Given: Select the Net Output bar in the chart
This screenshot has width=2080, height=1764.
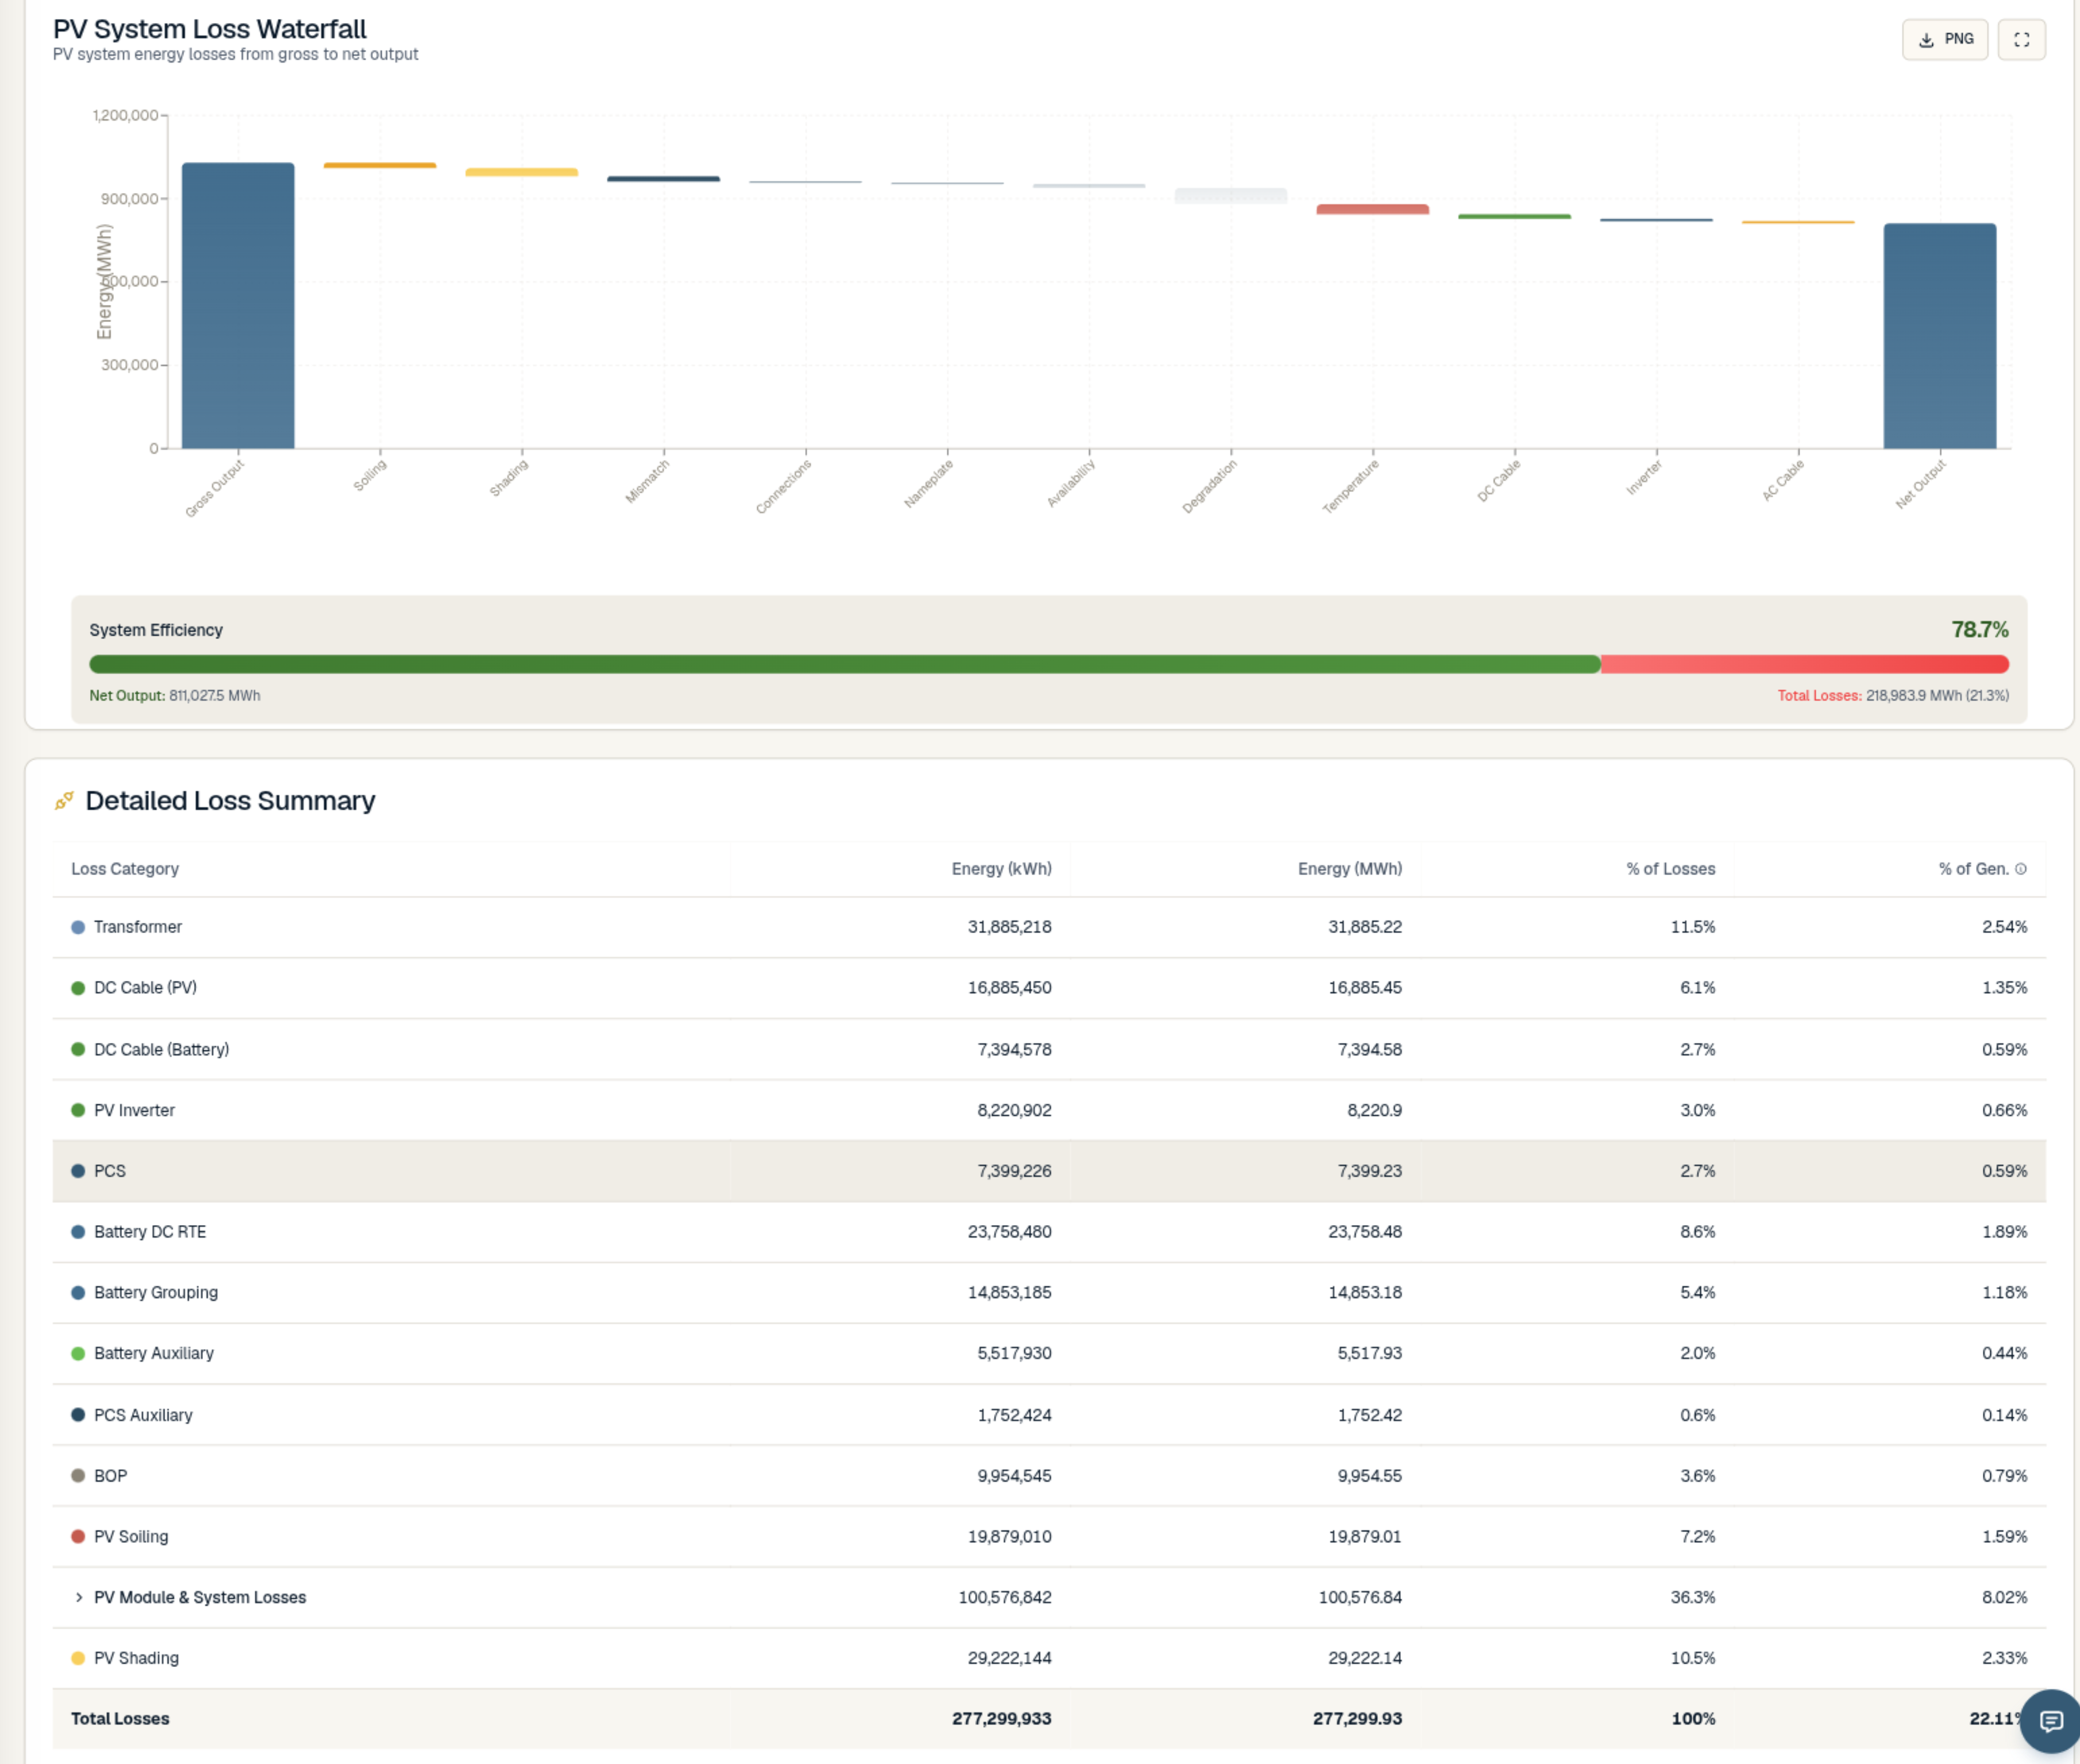Looking at the screenshot, I should click(1940, 336).
